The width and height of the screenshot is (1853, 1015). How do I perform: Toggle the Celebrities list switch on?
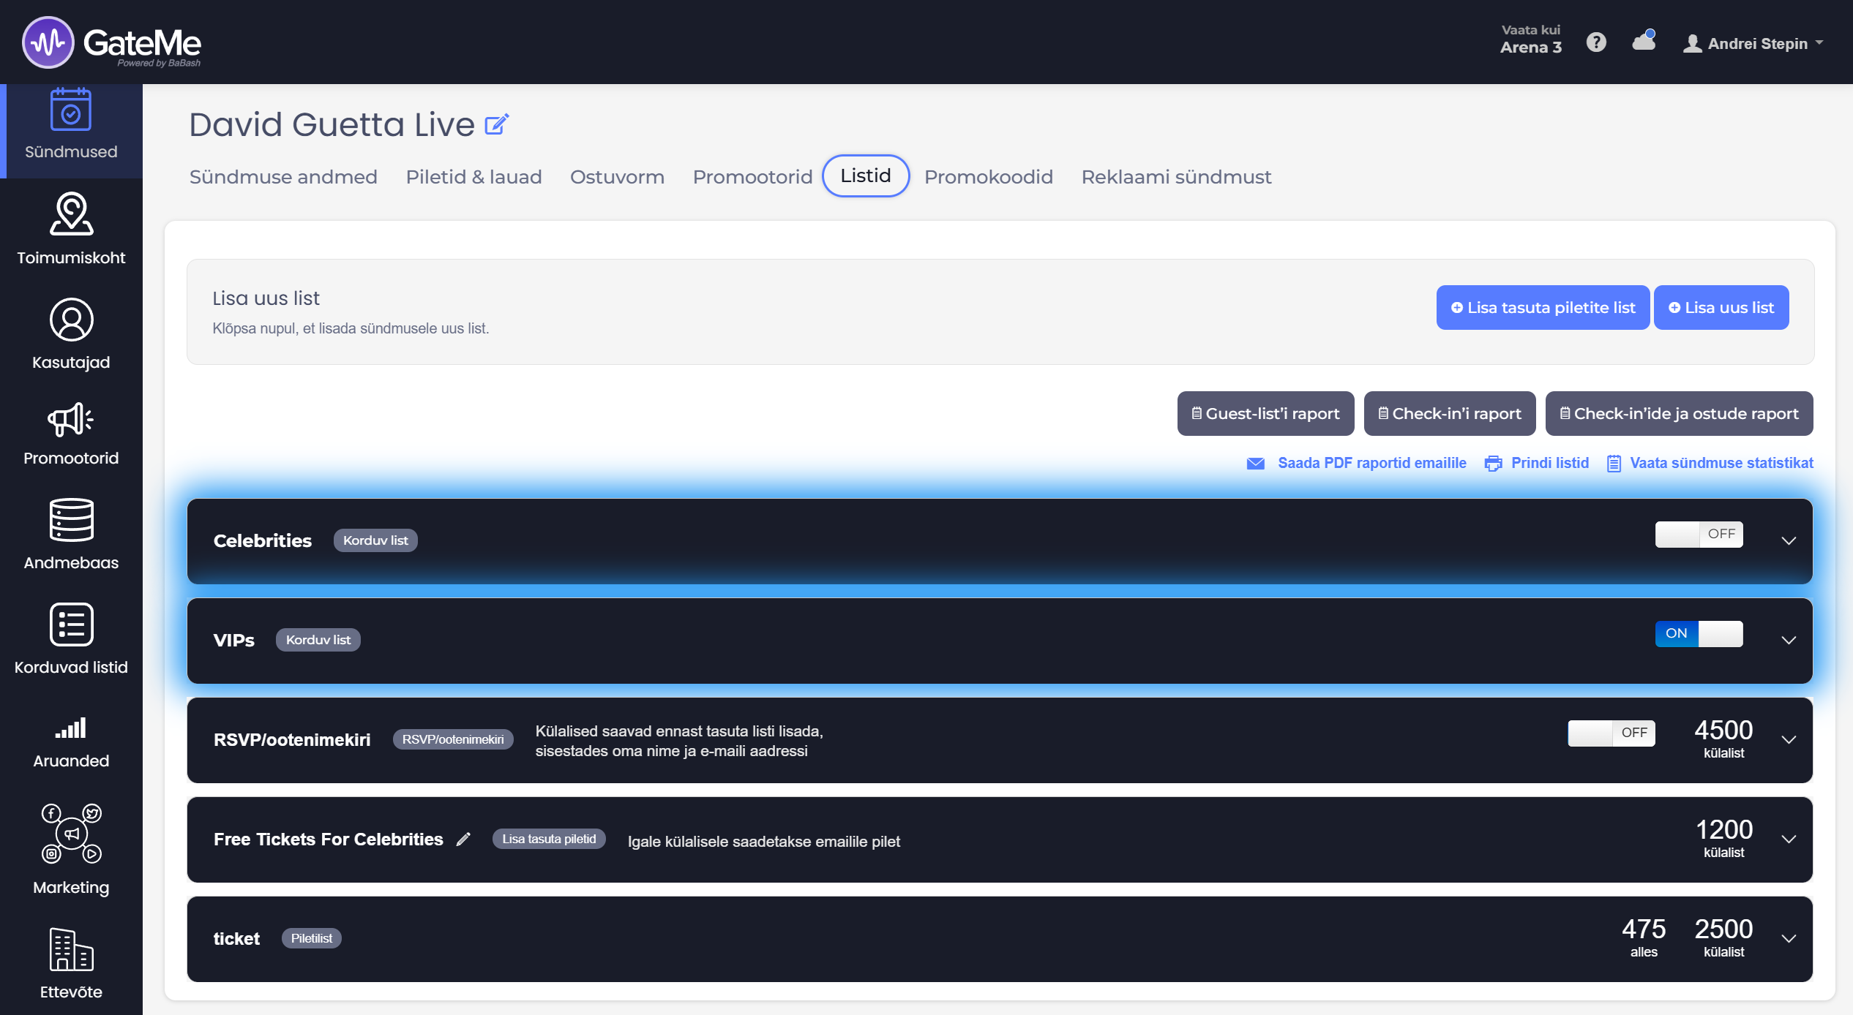[x=1699, y=535]
